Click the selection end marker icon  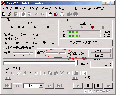click(31, 73)
